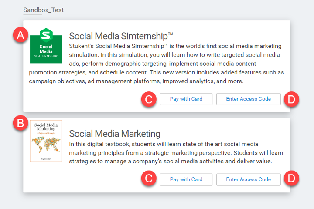Click the white hexagon S emblem in the logo
Image resolution: width=314 pixels, height=209 pixels.
(x=46, y=35)
